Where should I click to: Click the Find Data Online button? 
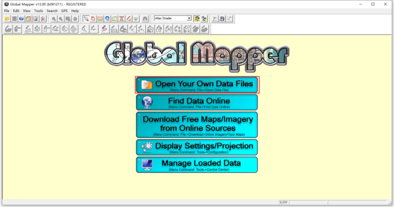point(197,102)
